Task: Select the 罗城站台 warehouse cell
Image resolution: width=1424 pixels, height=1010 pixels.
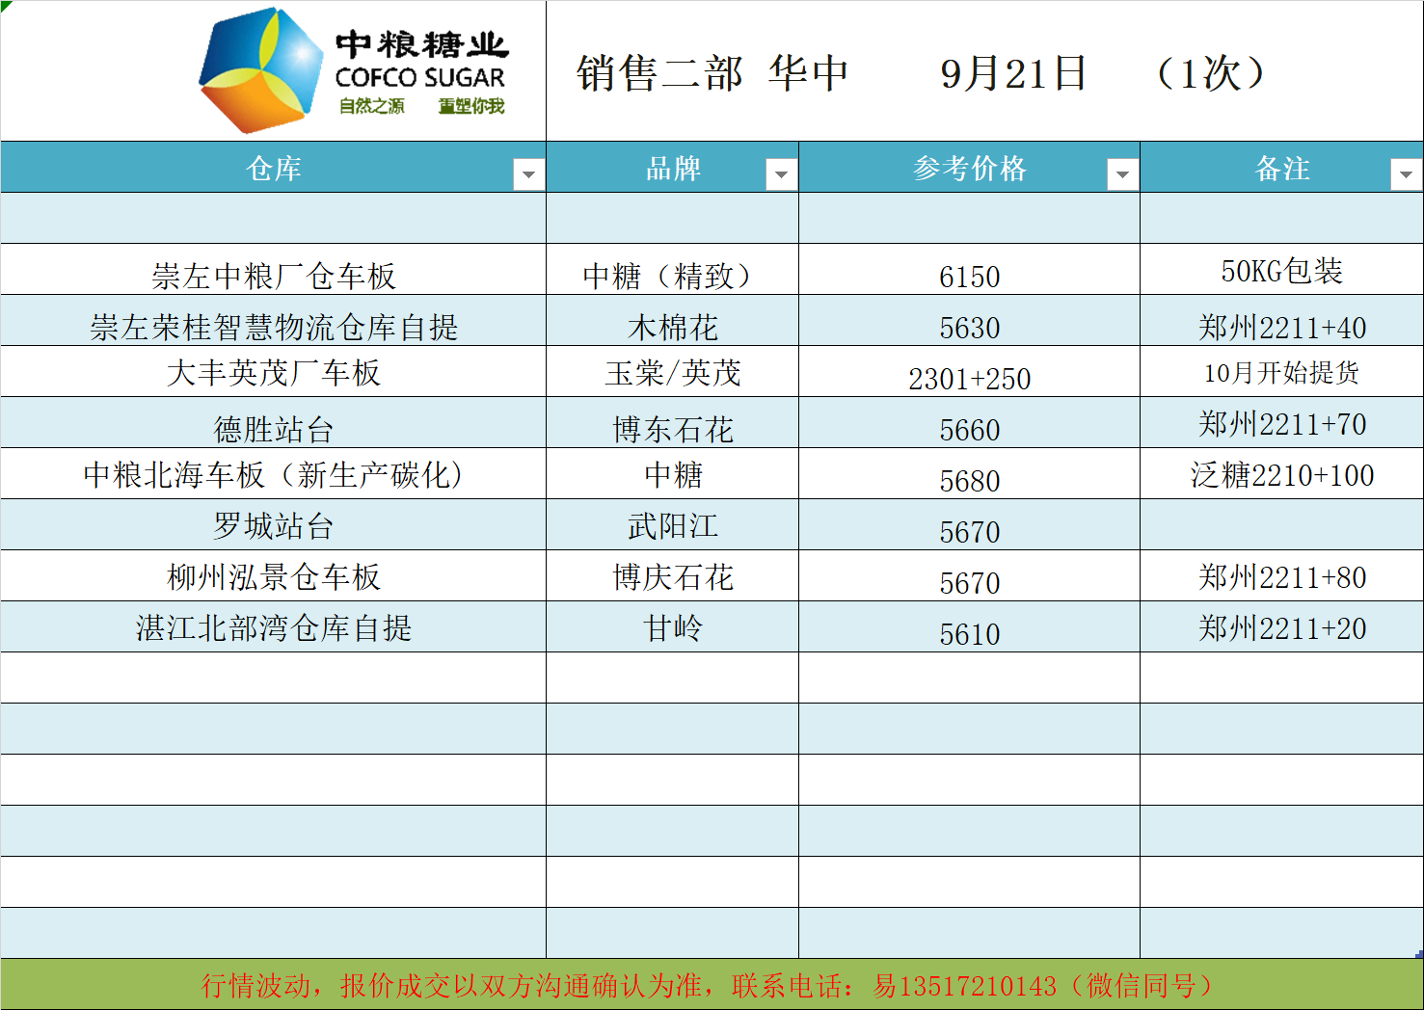Action: pyautogui.click(x=274, y=526)
